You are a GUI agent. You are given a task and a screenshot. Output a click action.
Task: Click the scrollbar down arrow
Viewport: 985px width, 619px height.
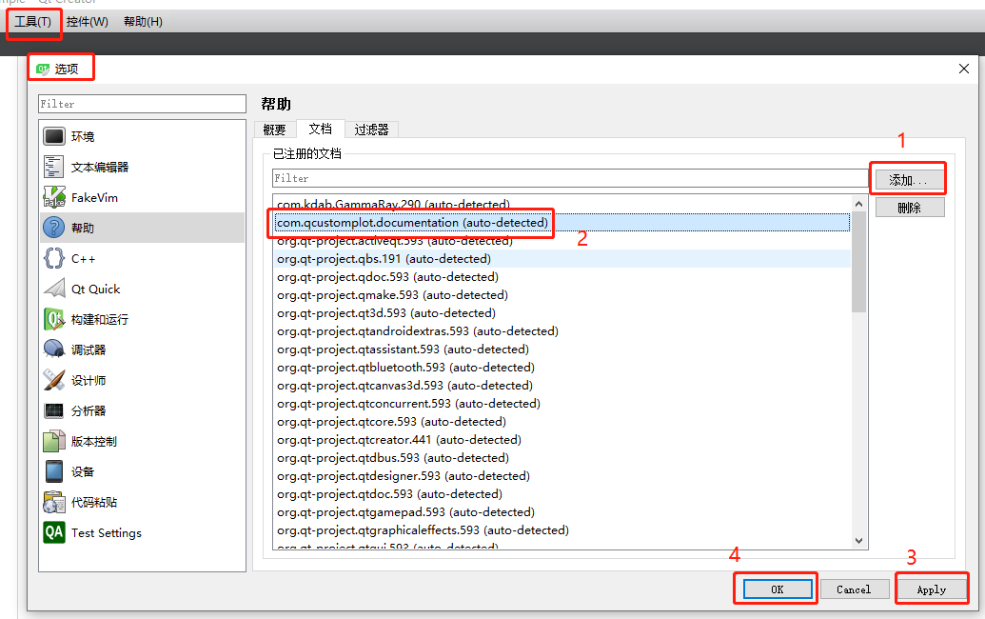(858, 540)
